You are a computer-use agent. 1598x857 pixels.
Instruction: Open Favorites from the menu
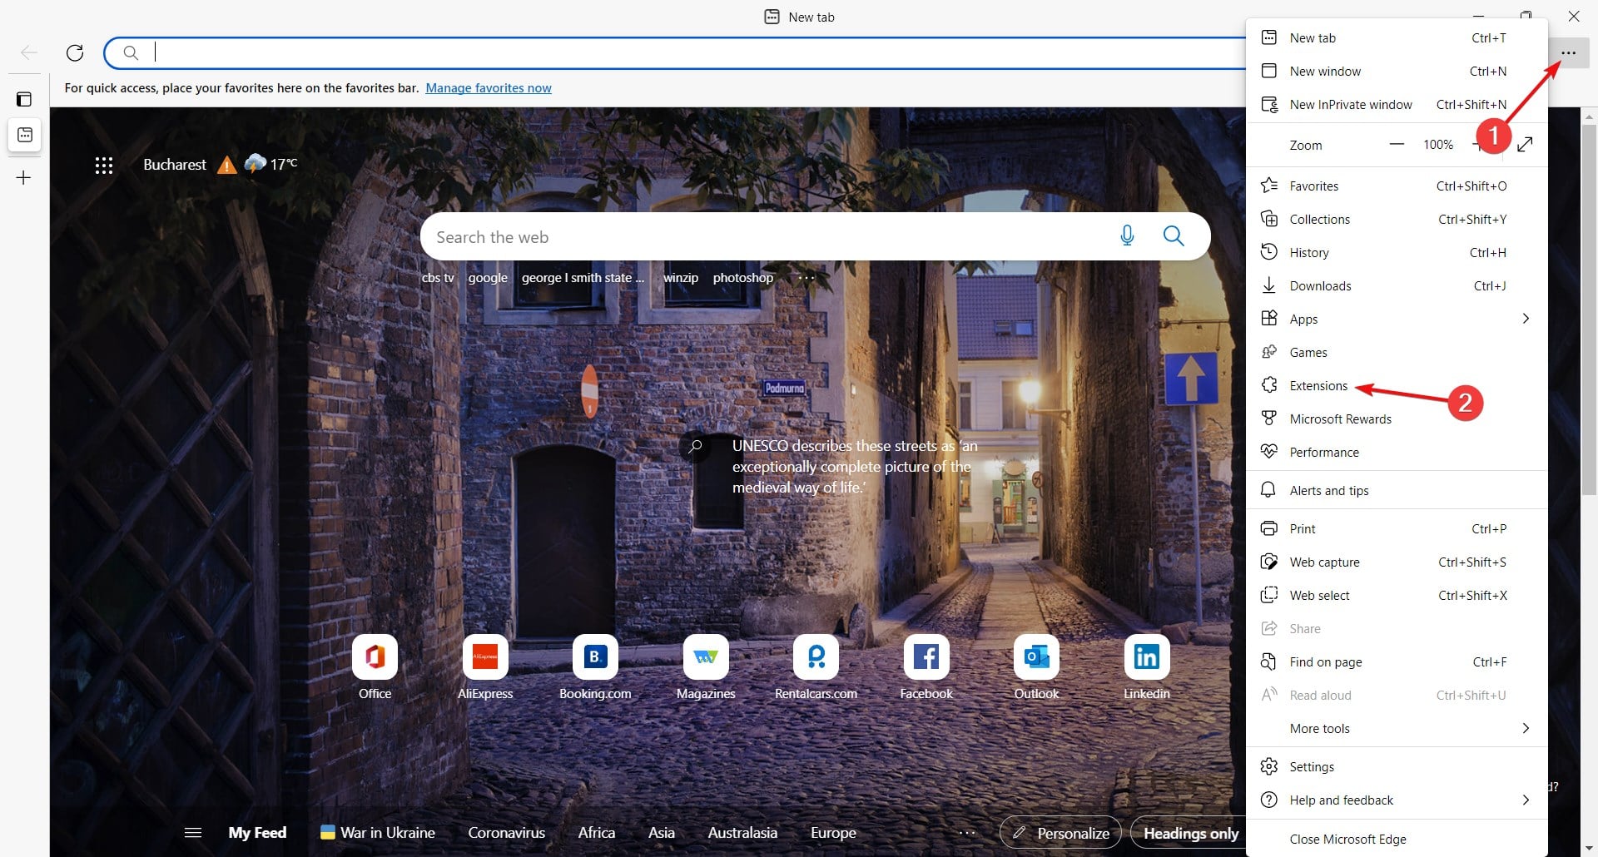[1397, 186]
